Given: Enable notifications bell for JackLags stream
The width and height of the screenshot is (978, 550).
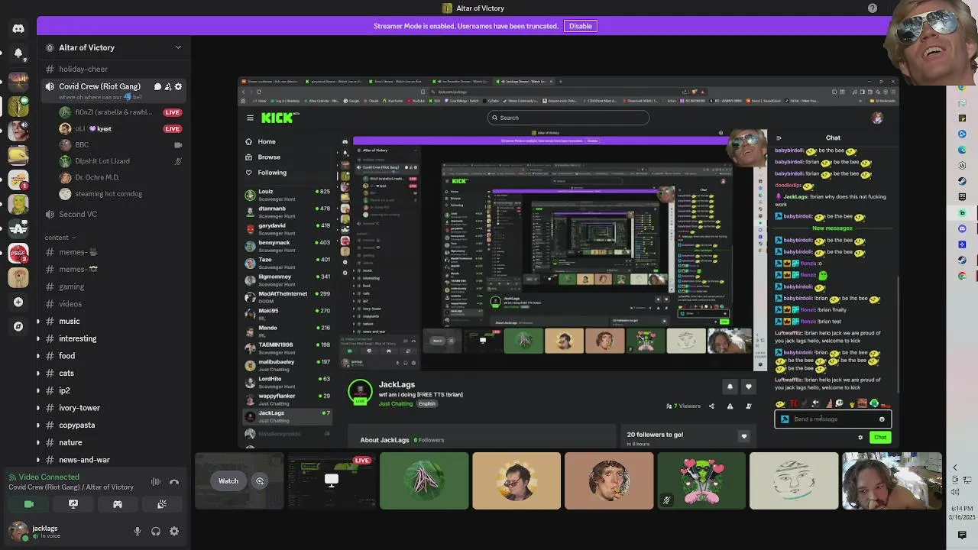Looking at the screenshot, I should (x=730, y=387).
